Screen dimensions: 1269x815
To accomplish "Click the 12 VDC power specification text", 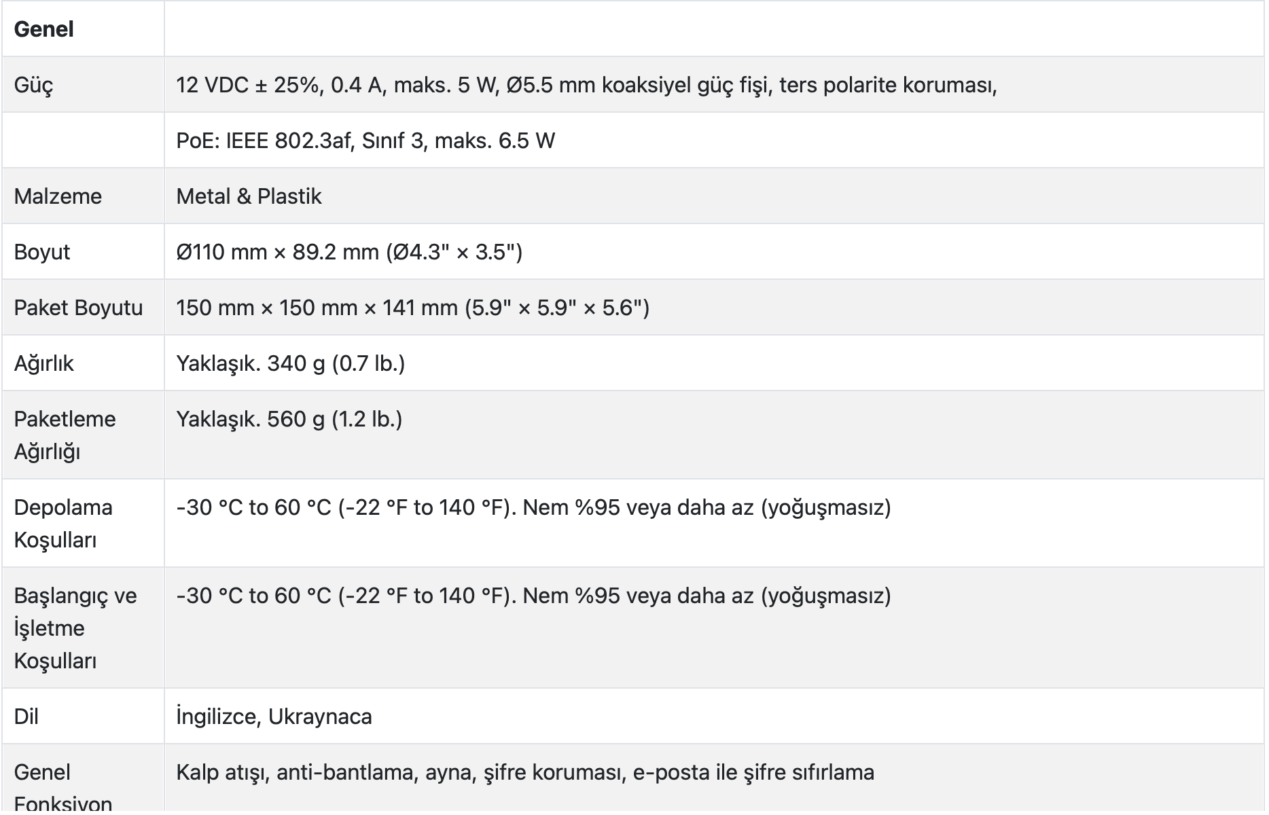I will (x=586, y=85).
